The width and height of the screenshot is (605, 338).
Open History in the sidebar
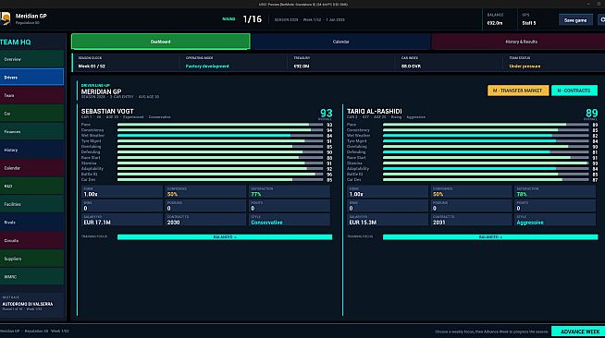click(x=32, y=150)
